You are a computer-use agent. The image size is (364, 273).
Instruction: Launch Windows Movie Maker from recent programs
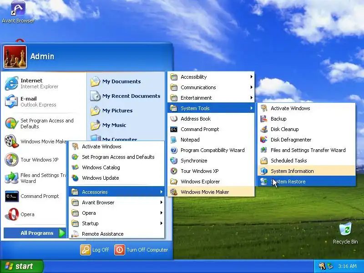click(x=35, y=142)
